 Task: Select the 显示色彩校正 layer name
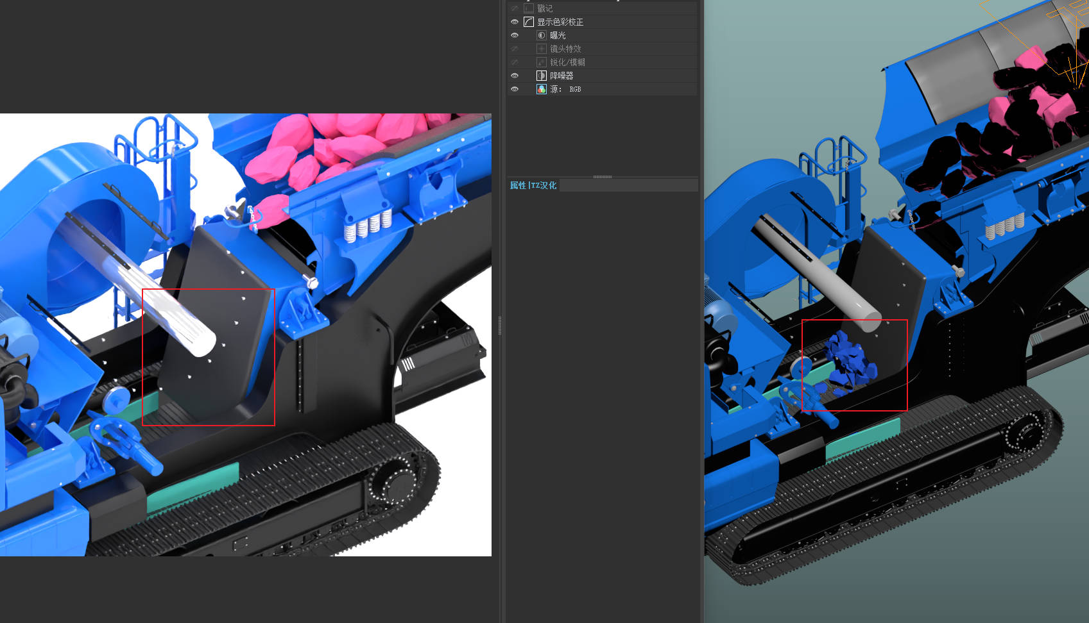(560, 22)
